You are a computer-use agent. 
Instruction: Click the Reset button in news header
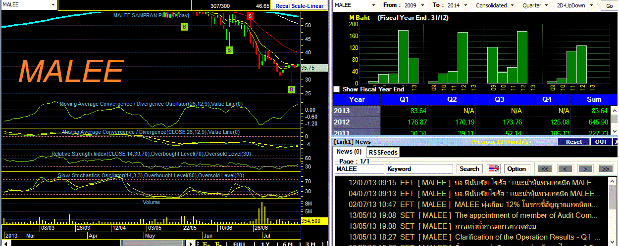coord(574,142)
